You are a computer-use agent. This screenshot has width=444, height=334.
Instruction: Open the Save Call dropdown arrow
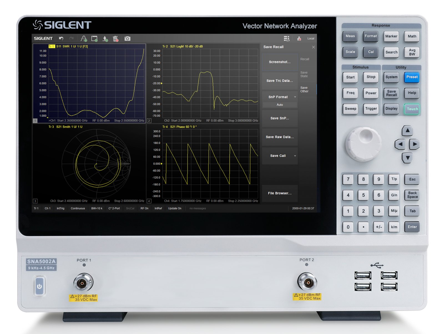point(295,156)
